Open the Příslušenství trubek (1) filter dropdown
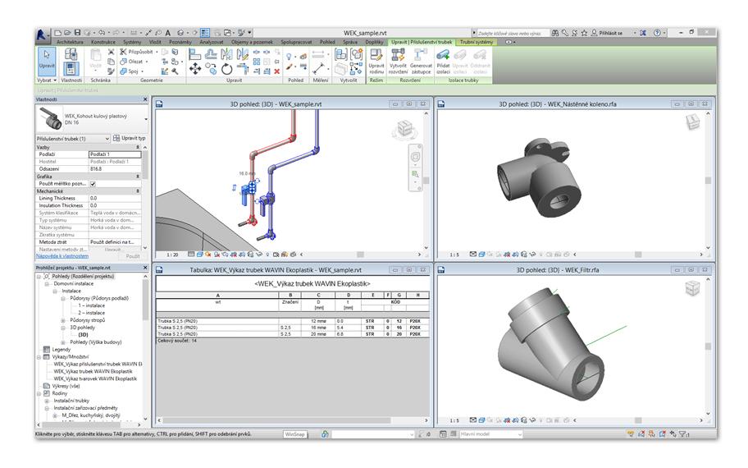The height and width of the screenshot is (468, 748). [x=107, y=139]
